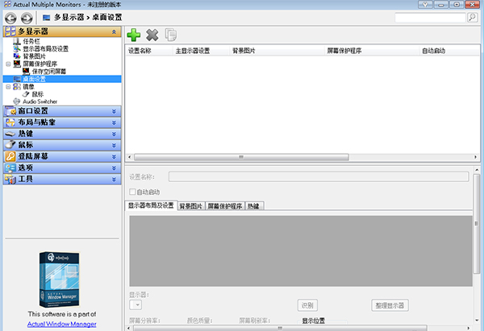Image resolution: width=484 pixels, height=331 pixels.
Task: Click the 识别 button
Action: 307,305
